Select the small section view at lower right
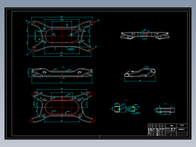This screenshot has height=147, width=196. click(x=165, y=110)
